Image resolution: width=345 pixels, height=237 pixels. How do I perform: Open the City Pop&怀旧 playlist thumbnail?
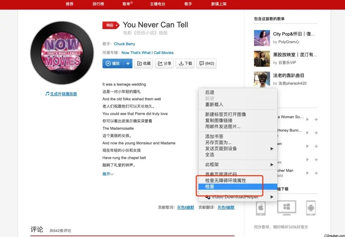(x=262, y=38)
